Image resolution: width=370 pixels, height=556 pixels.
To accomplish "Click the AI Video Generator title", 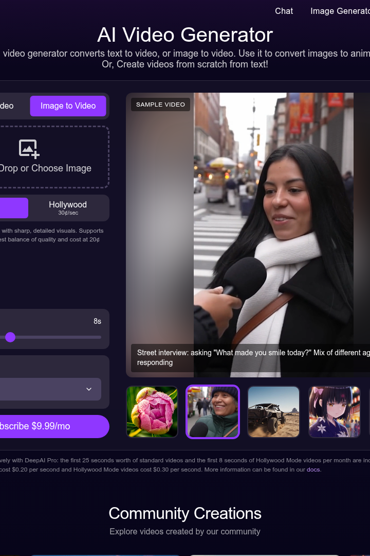I will point(185,35).
